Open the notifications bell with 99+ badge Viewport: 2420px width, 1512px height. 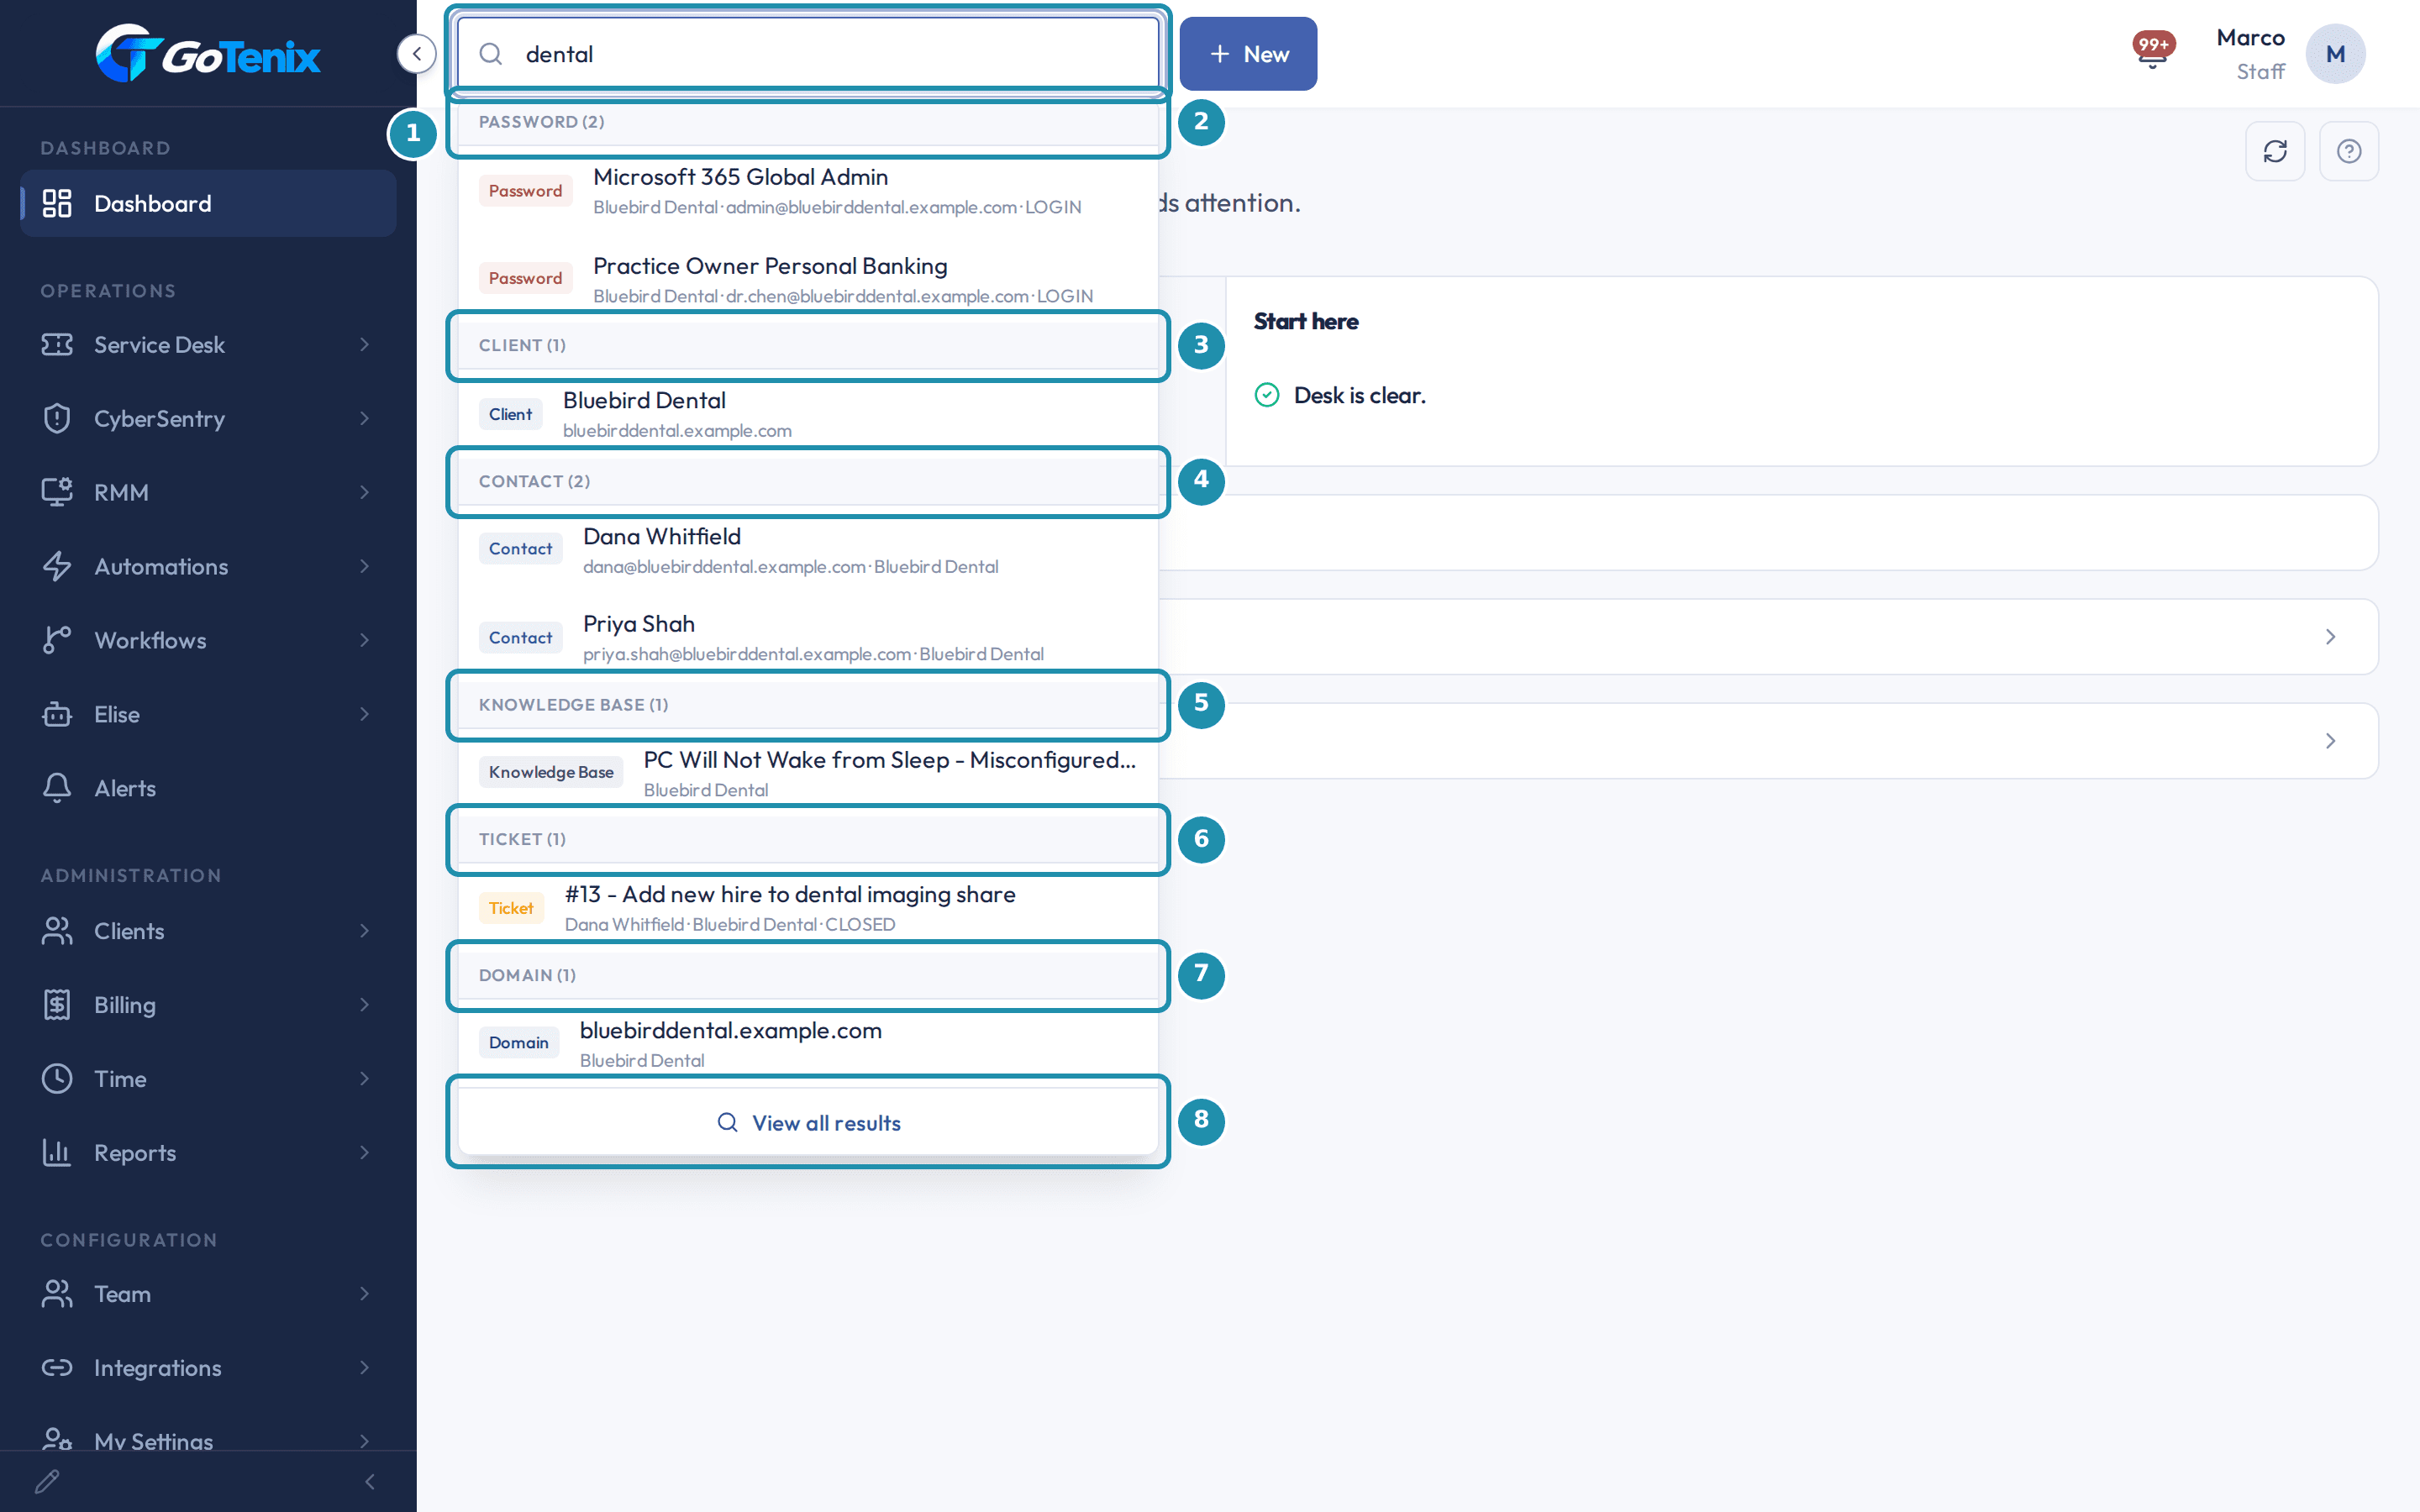pyautogui.click(x=2152, y=50)
